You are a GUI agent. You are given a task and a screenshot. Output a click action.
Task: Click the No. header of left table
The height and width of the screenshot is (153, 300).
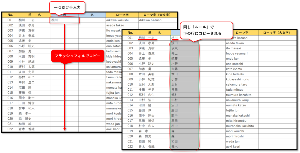click(x=10, y=15)
